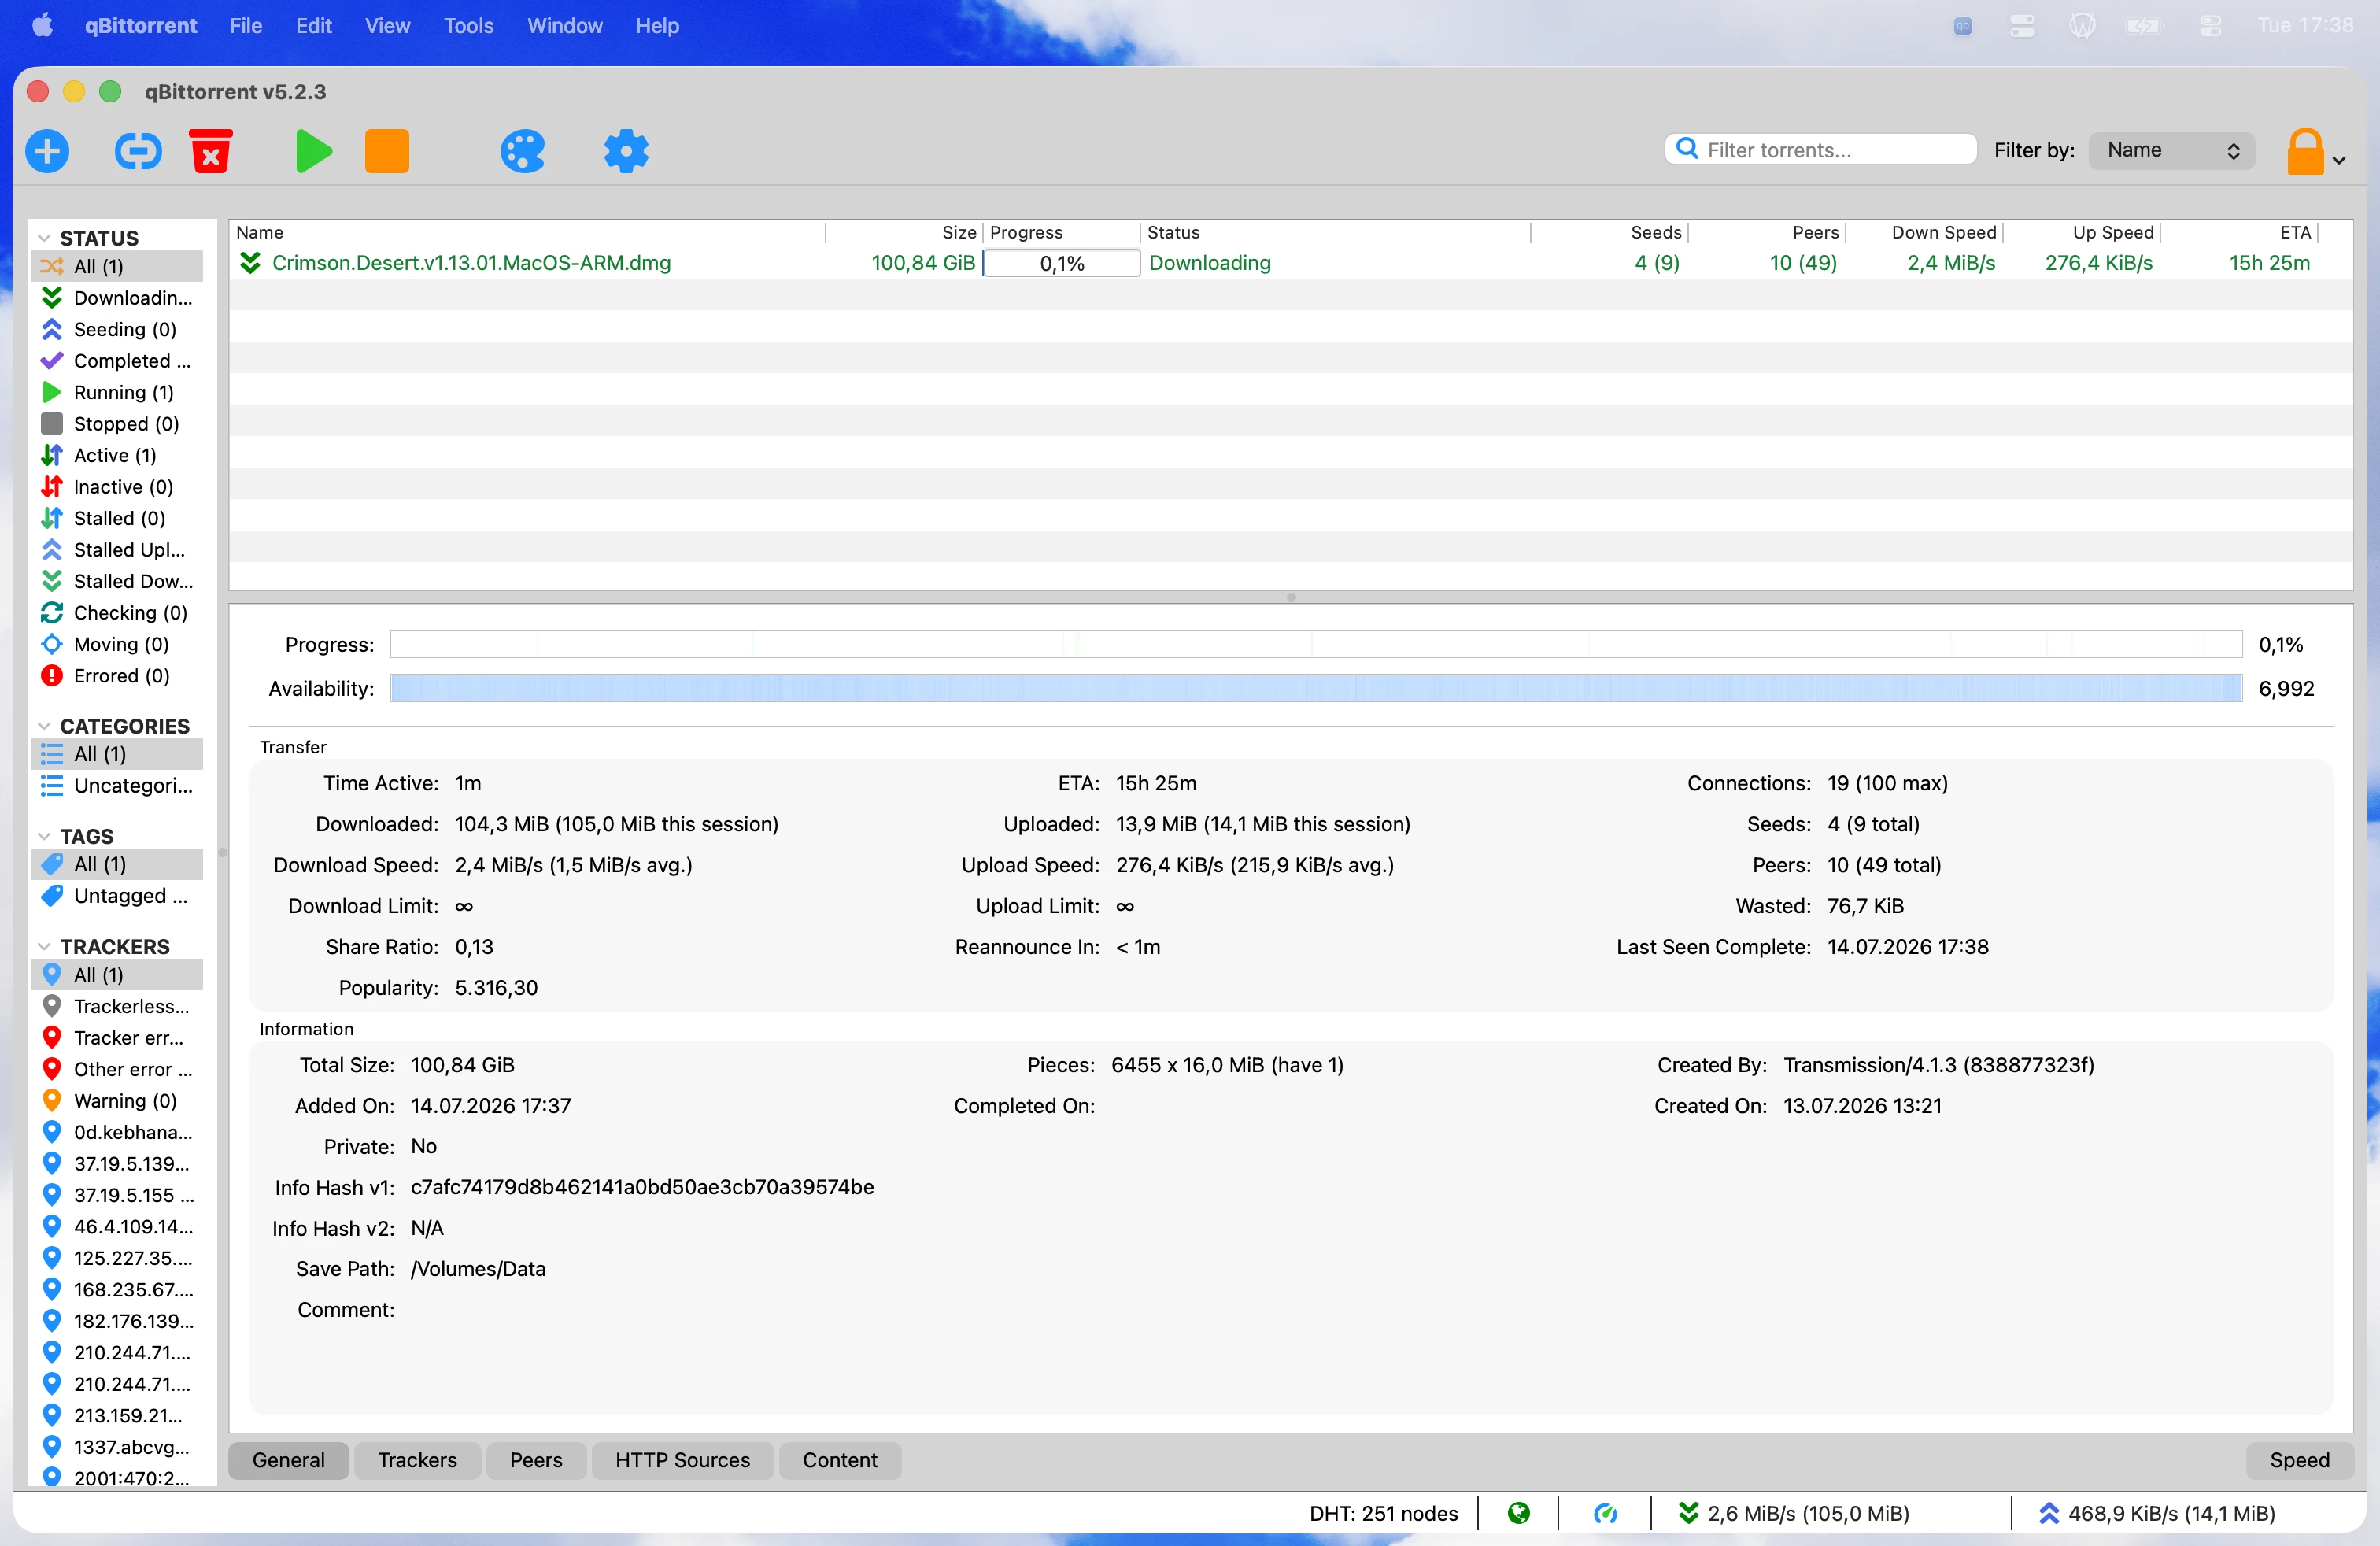
Task: Select the Stalled (0) status filter
Action: click(x=118, y=518)
